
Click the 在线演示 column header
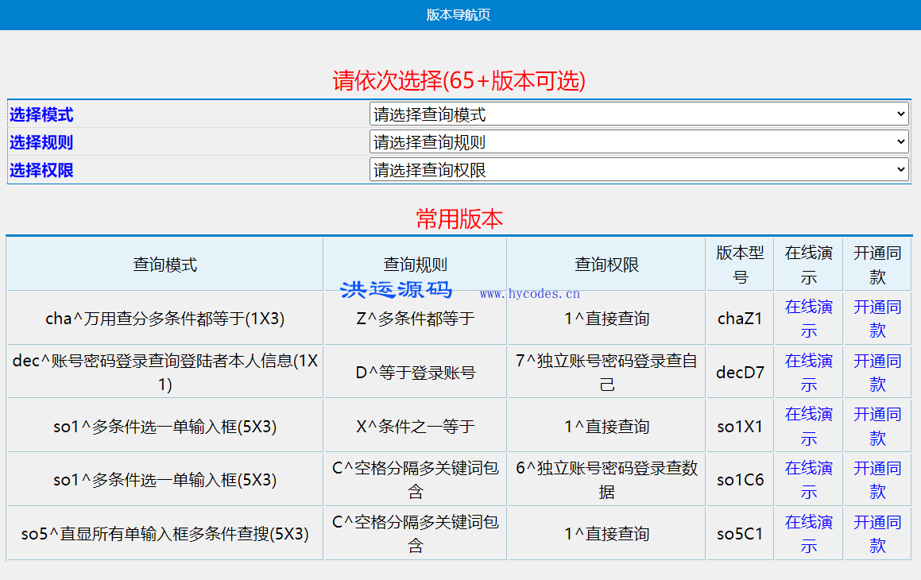(x=808, y=264)
